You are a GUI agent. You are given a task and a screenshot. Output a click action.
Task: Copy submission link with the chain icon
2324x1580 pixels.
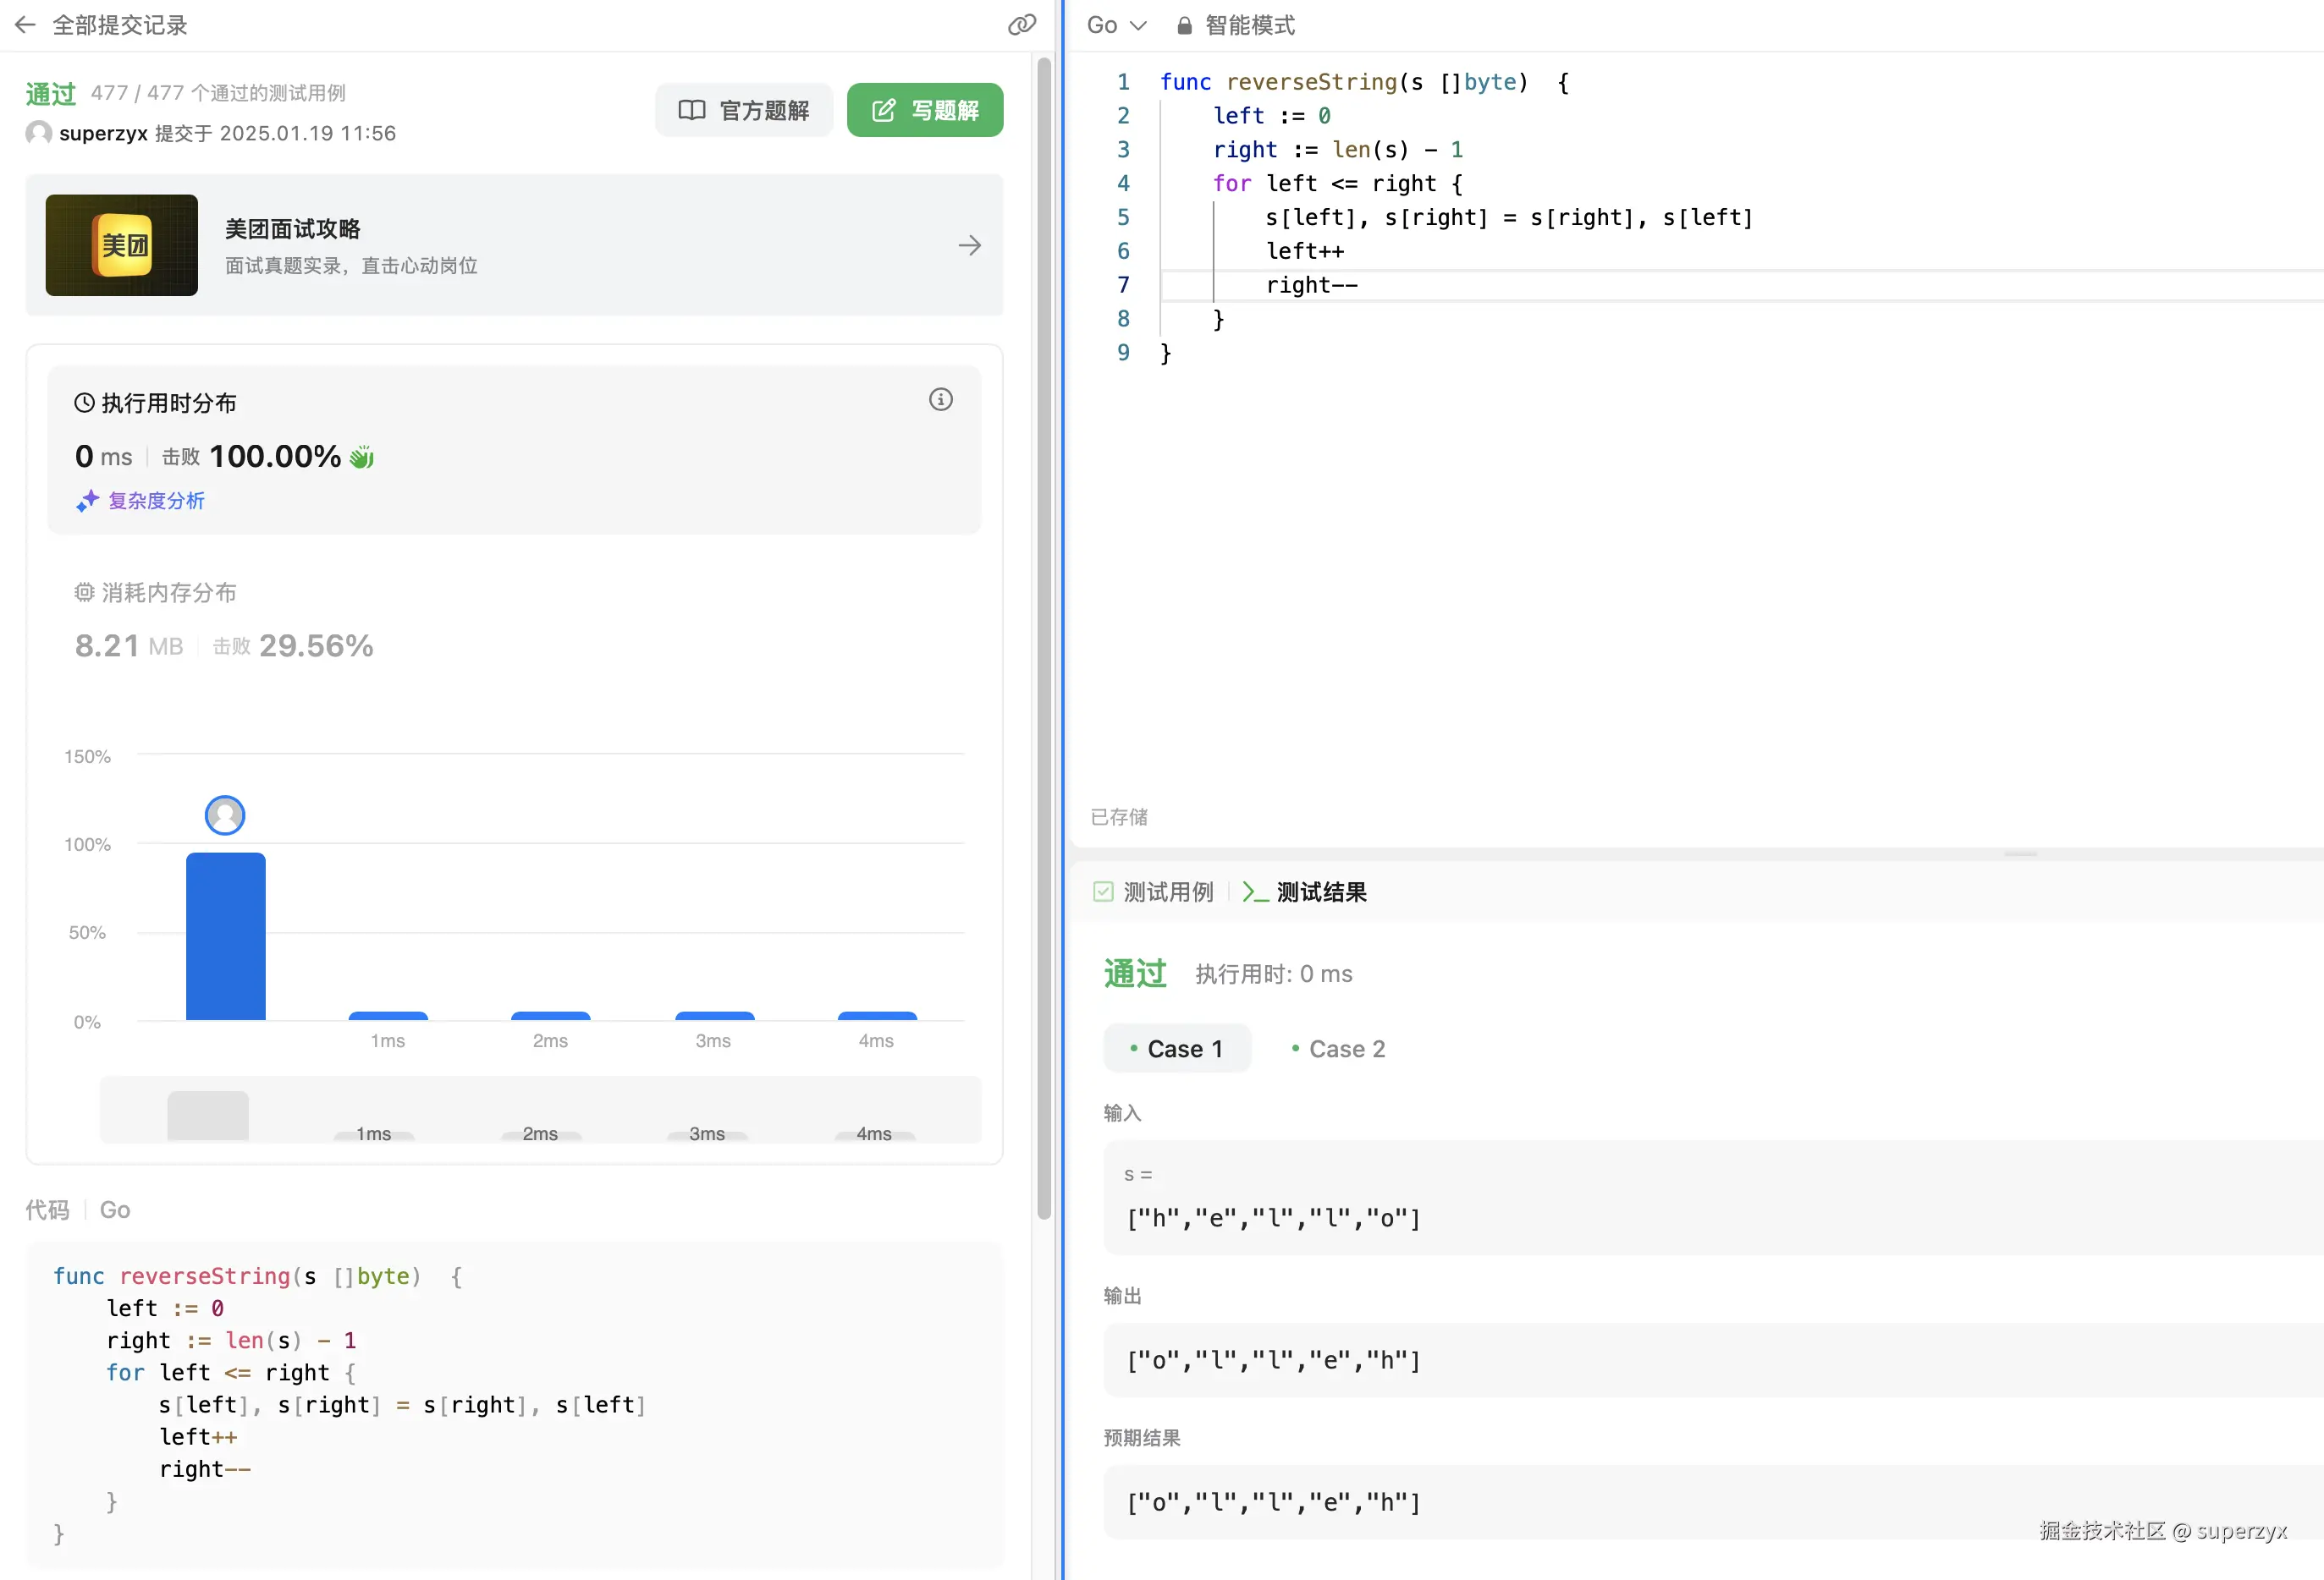coord(1021,25)
